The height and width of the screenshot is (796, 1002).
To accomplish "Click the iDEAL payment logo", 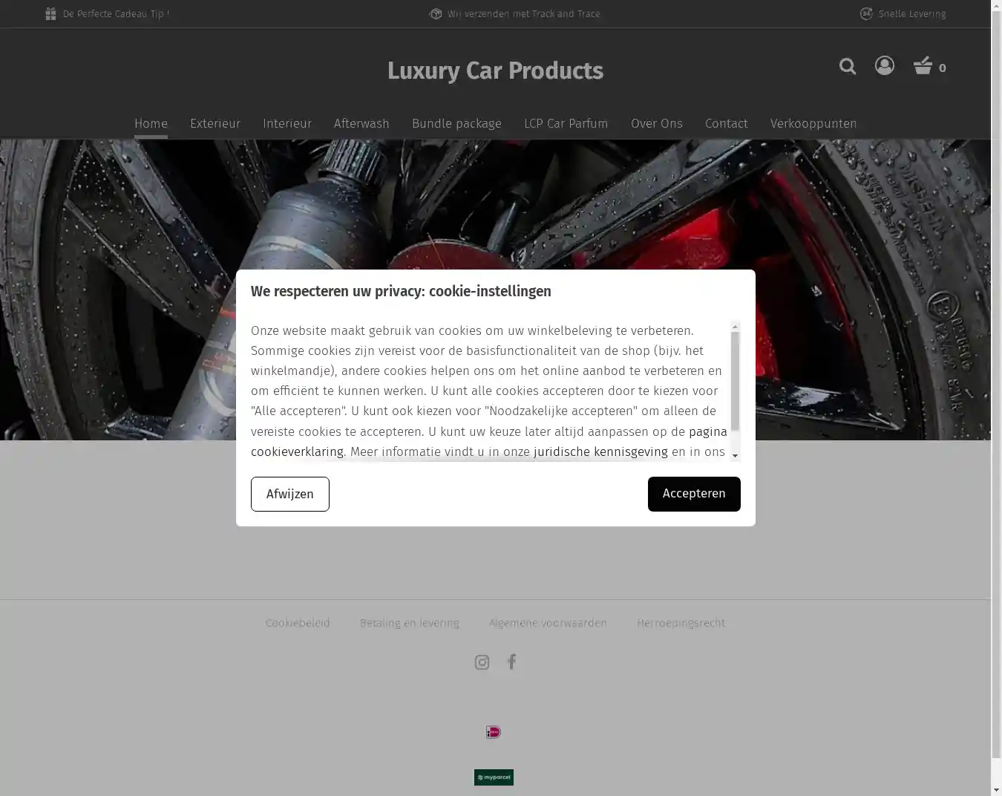I will (x=494, y=732).
